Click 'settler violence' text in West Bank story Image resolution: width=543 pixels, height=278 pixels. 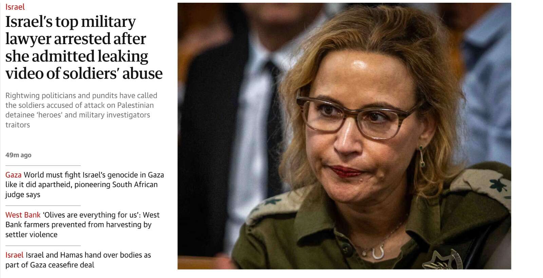pos(31,235)
